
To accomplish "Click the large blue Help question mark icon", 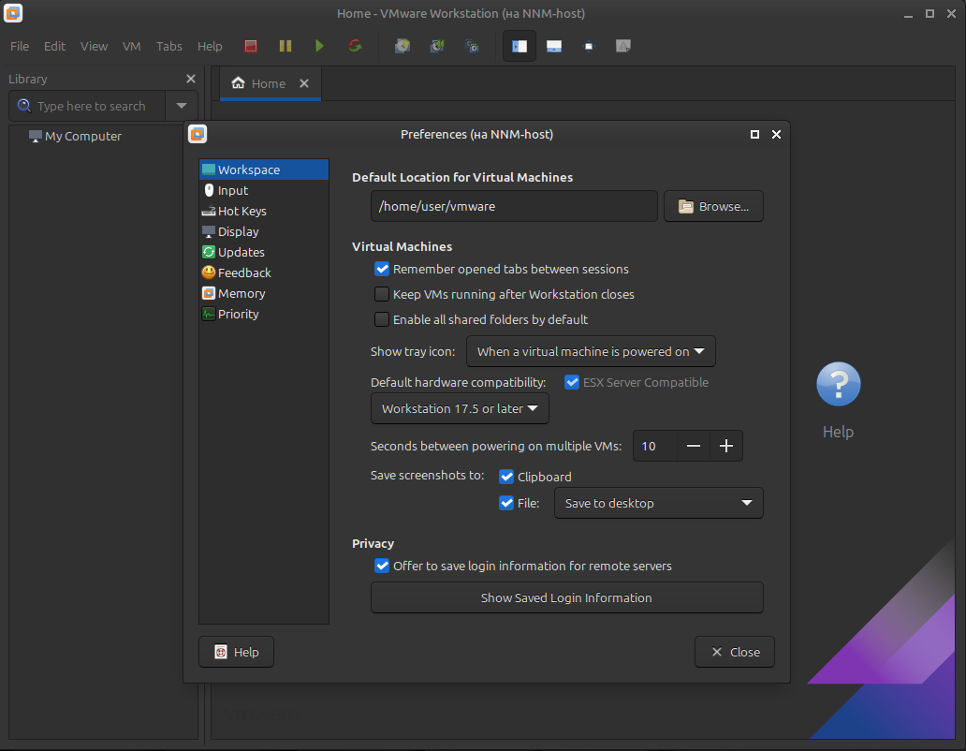I will 838,384.
